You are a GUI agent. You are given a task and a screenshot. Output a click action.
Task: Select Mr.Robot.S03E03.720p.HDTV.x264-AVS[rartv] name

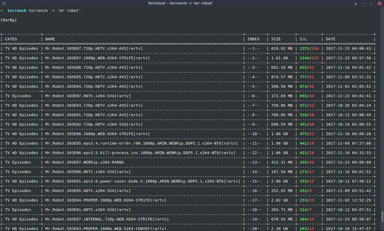coord(94,105)
